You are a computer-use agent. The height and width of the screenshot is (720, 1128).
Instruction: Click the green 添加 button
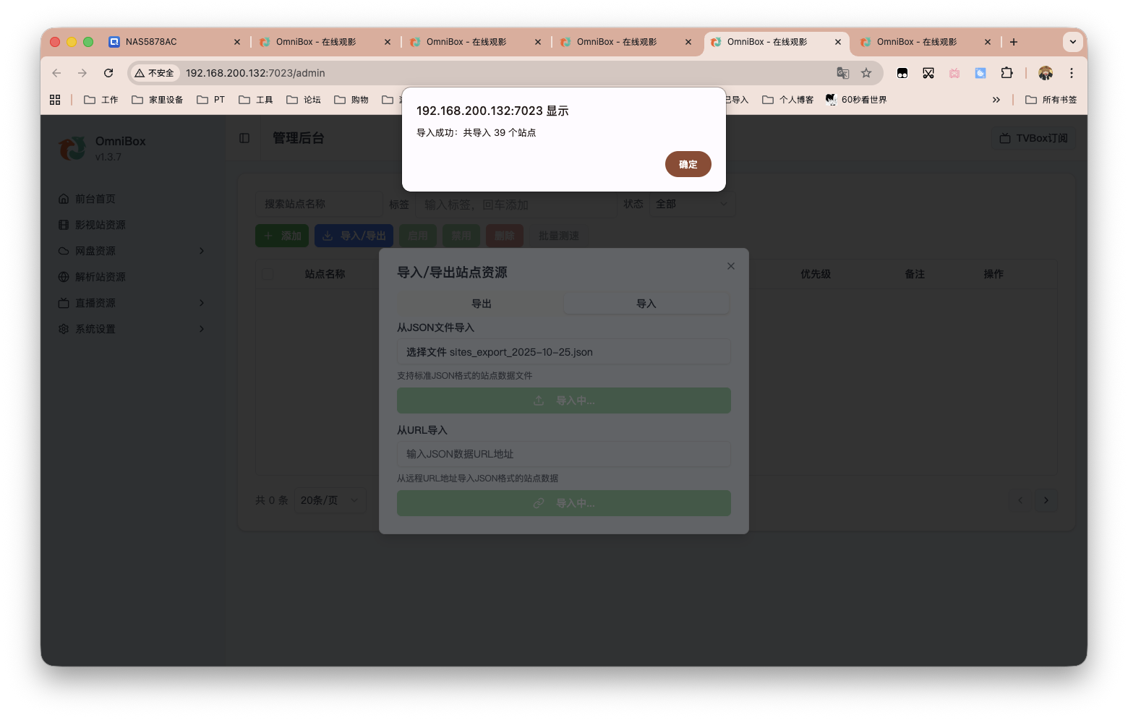pos(282,235)
